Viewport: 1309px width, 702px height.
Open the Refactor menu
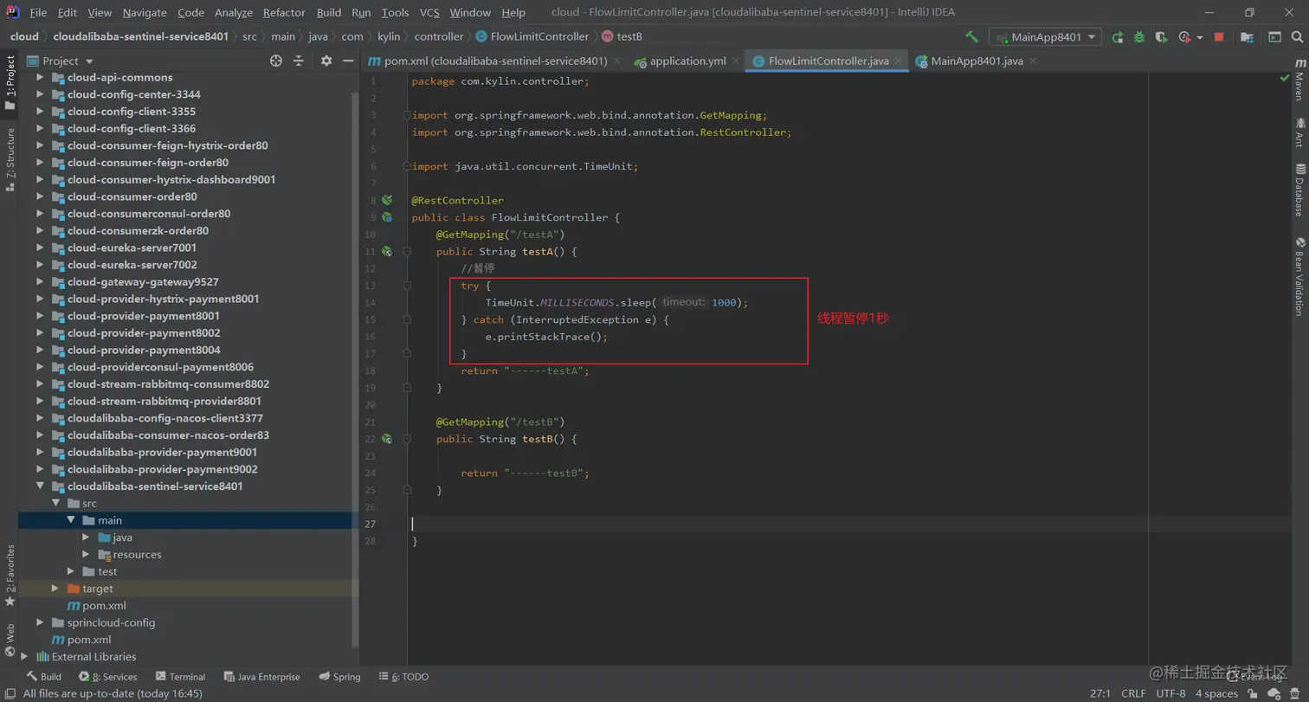[284, 12]
